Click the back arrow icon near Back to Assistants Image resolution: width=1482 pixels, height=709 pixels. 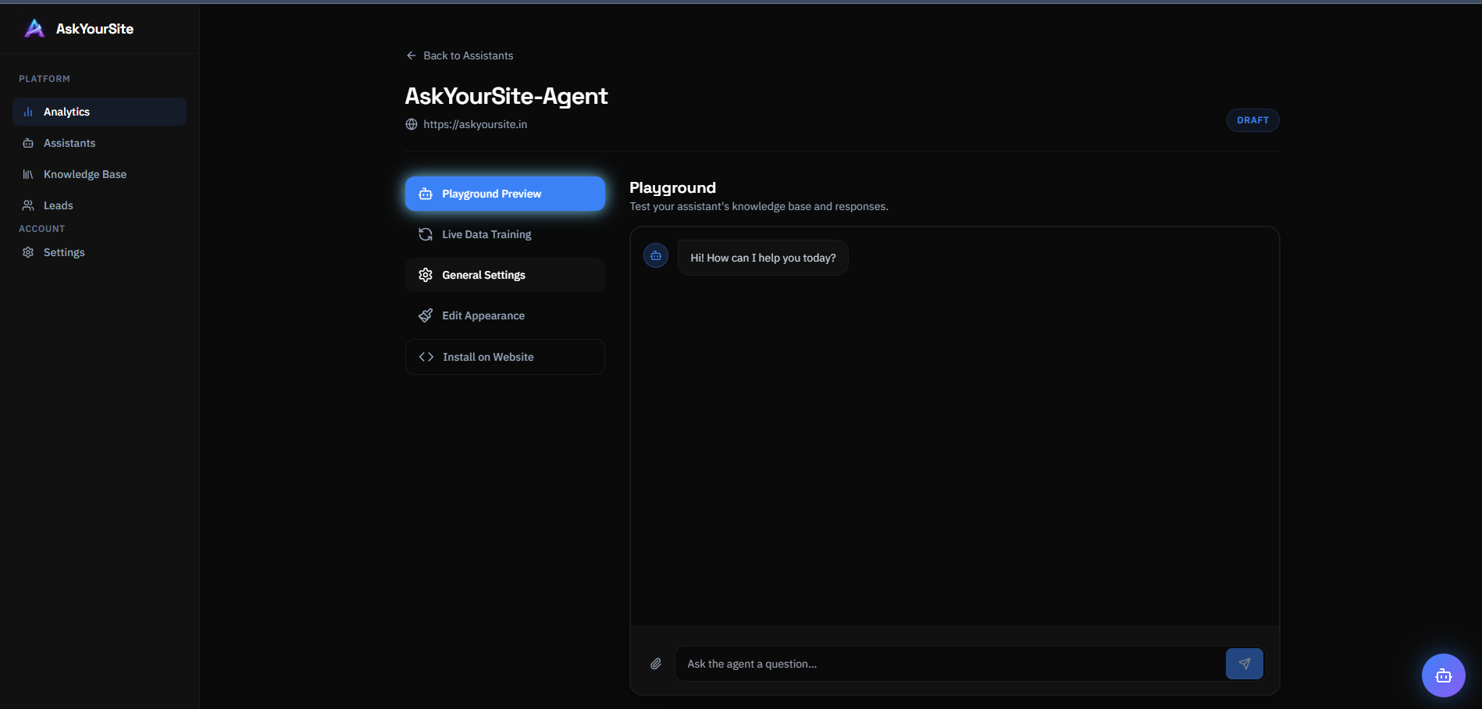411,55
